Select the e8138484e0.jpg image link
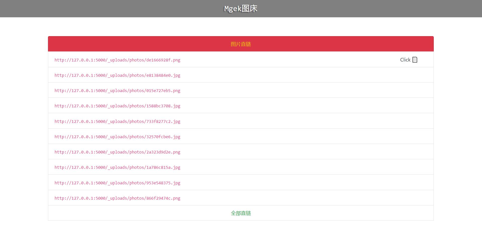Screen dimensions: 482x235 pyautogui.click(x=117, y=75)
